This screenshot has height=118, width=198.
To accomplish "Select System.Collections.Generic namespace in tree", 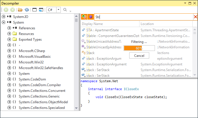I will [x=39, y=96].
